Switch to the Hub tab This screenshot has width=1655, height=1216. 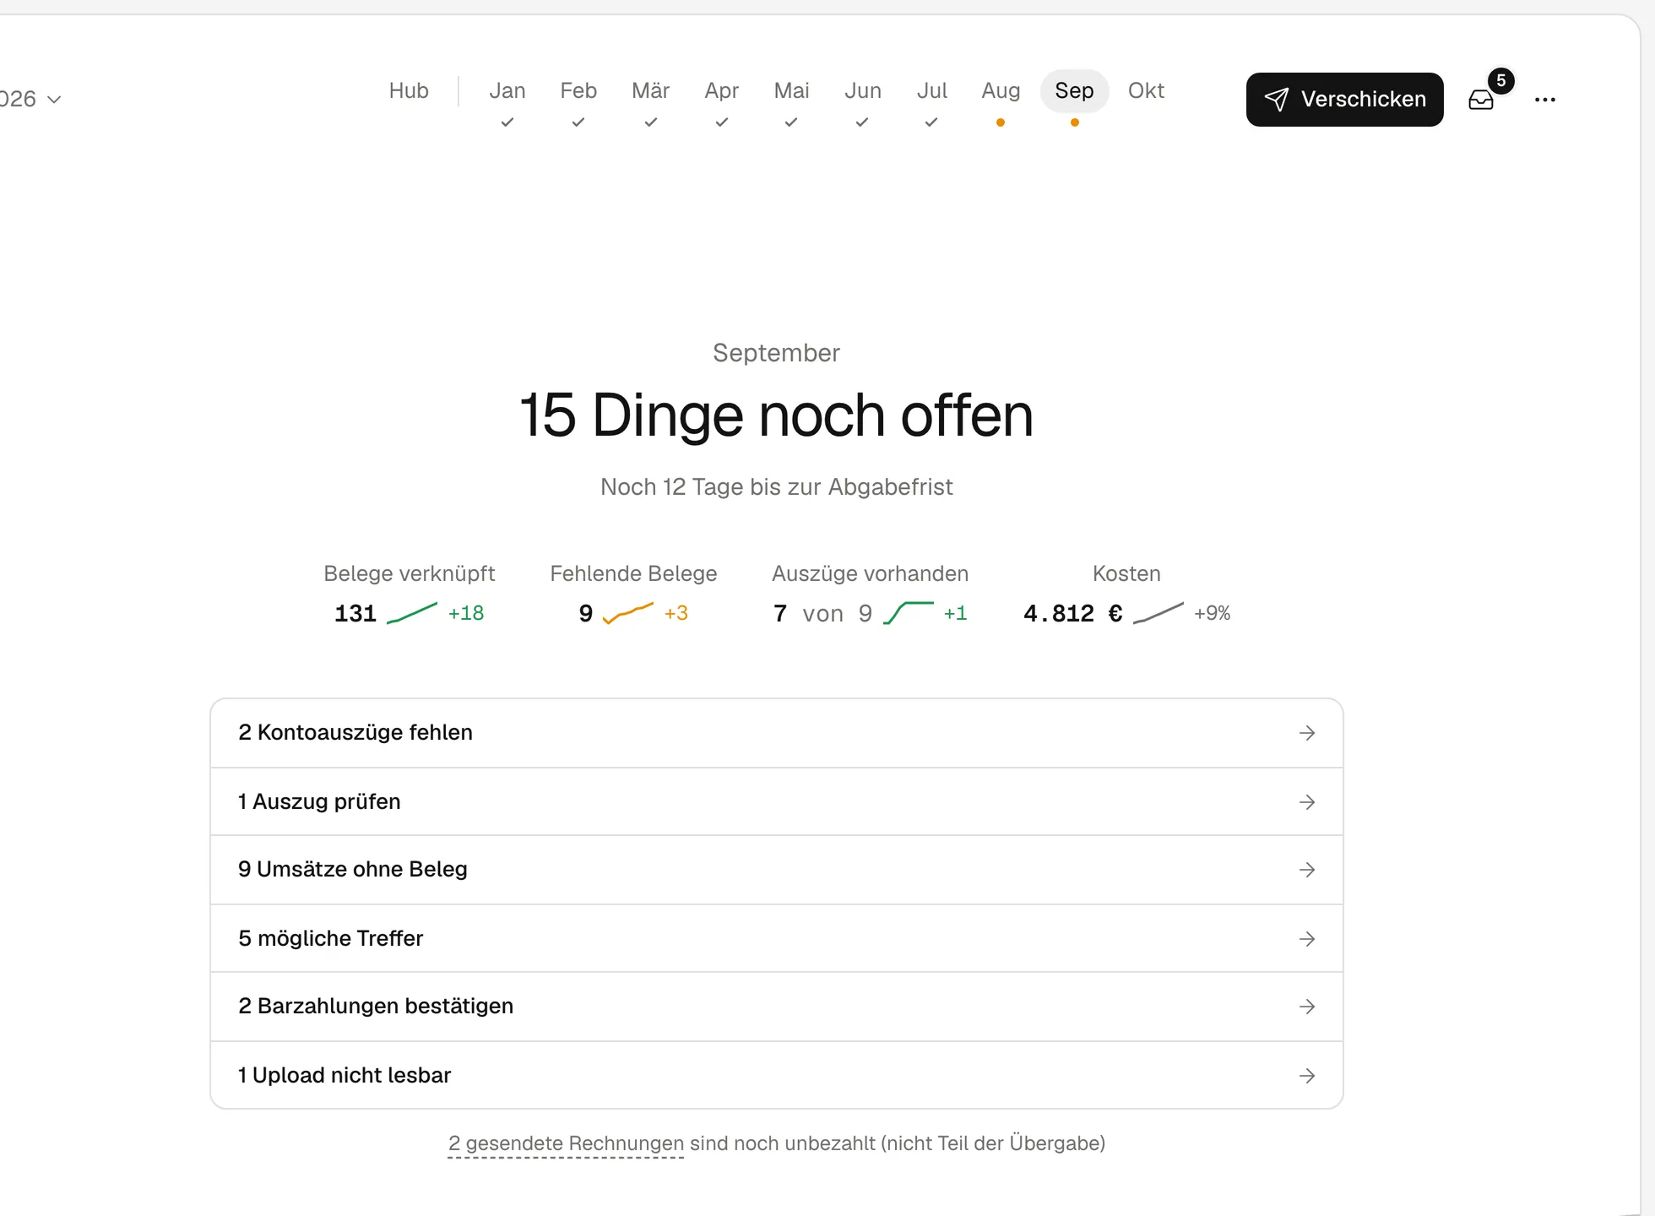[409, 90]
